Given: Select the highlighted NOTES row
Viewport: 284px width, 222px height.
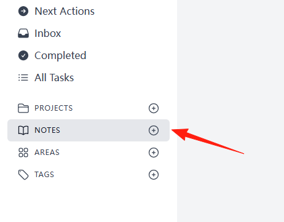Looking at the screenshot, I should tap(89, 130).
